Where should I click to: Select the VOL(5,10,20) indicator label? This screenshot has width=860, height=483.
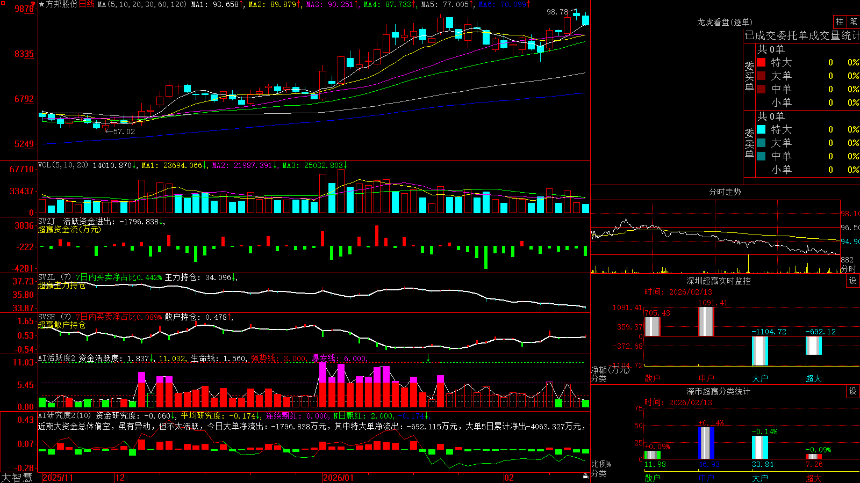(x=63, y=165)
